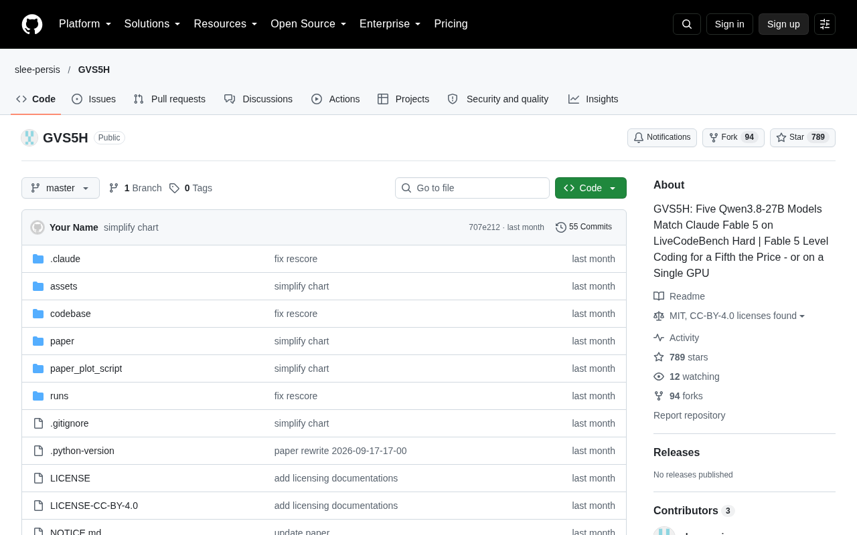
Task: Switch to the Issues tab
Action: (x=94, y=99)
